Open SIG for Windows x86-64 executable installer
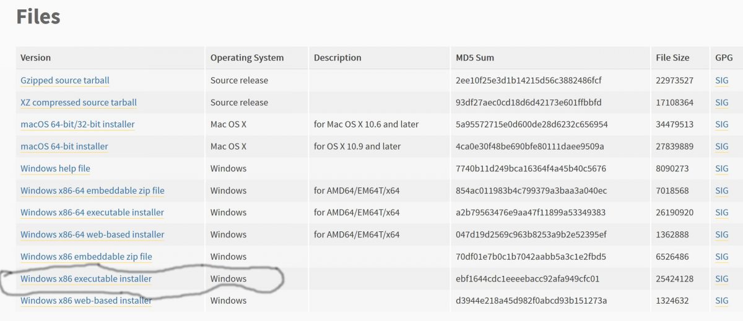 tap(721, 213)
